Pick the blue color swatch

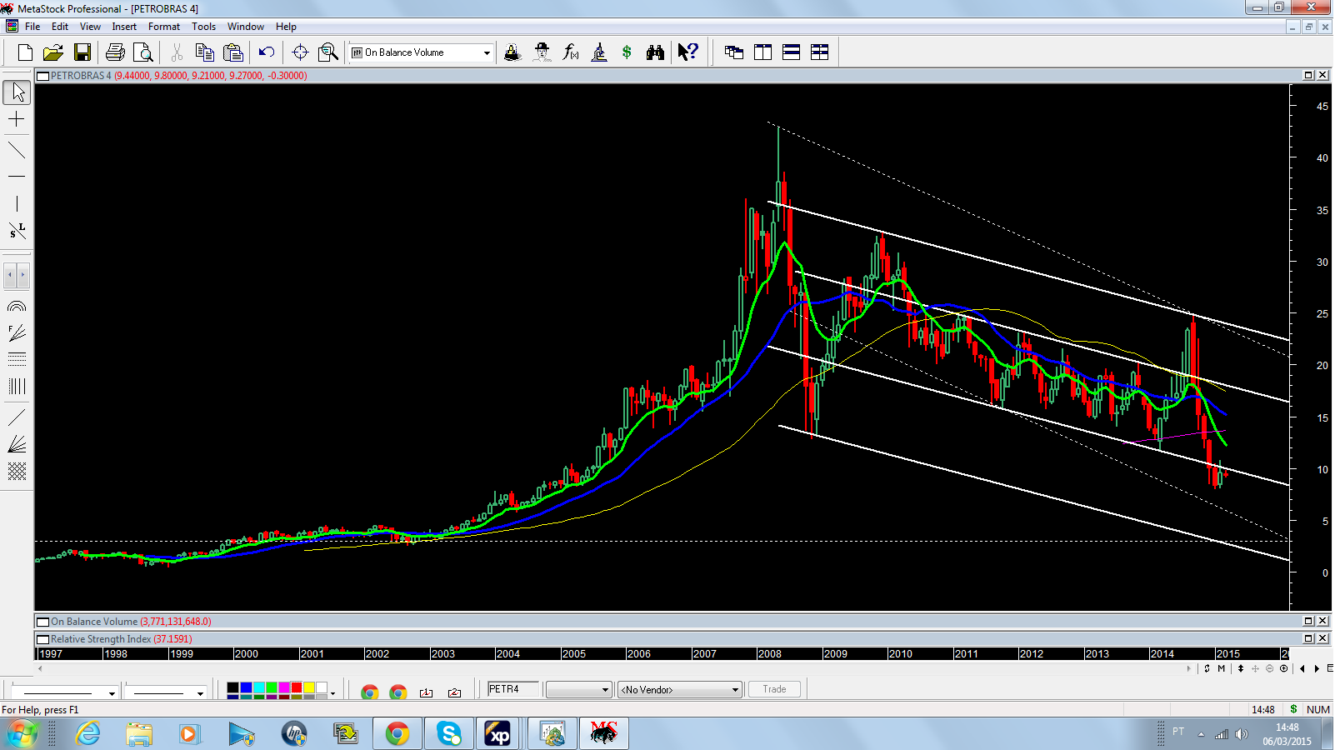tap(246, 688)
